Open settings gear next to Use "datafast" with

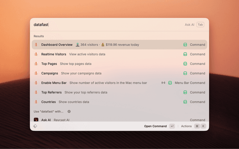tap(69, 111)
